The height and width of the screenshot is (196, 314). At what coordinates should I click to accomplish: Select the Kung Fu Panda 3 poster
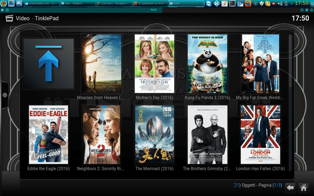pyautogui.click(x=208, y=64)
